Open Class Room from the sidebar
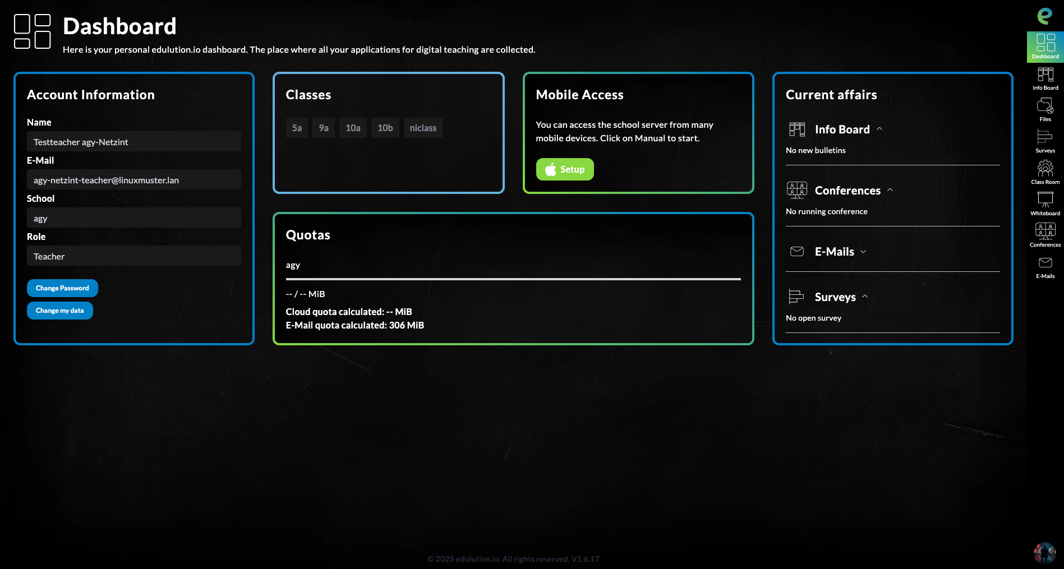 (x=1044, y=168)
